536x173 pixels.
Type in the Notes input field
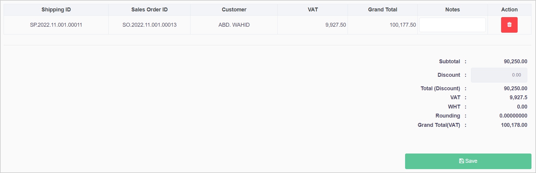(452, 25)
